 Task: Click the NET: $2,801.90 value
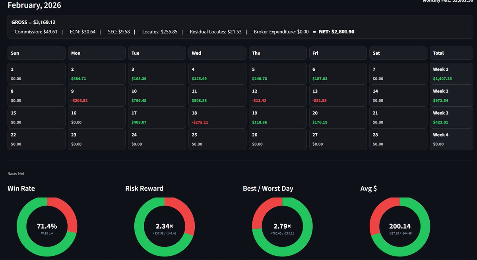point(336,31)
